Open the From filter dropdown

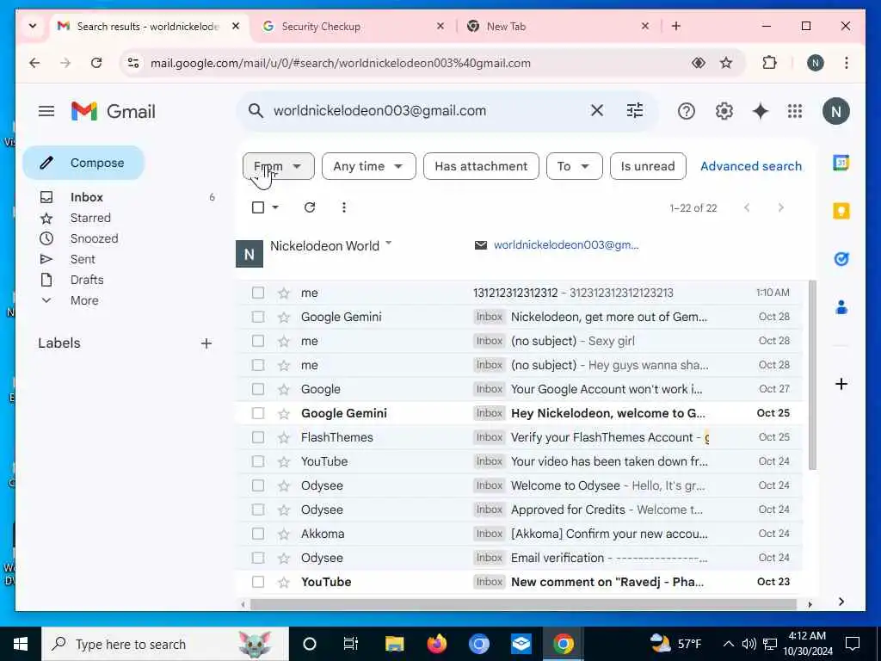pyautogui.click(x=279, y=166)
